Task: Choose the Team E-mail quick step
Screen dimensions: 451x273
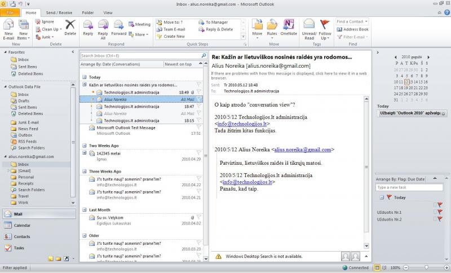Action: click(x=171, y=29)
